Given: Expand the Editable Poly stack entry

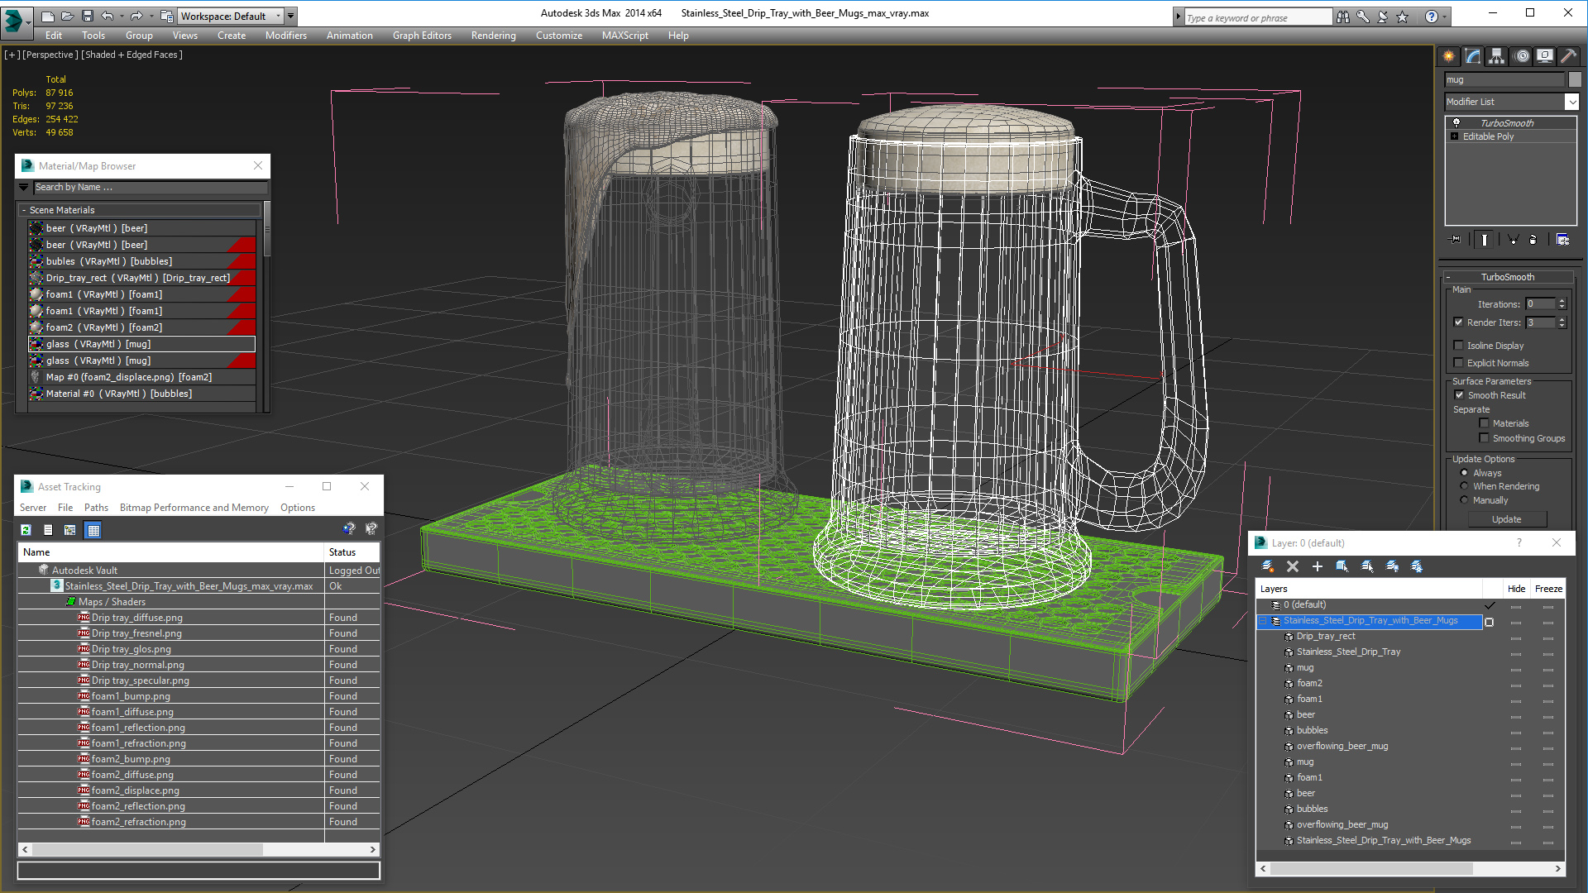Looking at the screenshot, I should pyautogui.click(x=1454, y=136).
